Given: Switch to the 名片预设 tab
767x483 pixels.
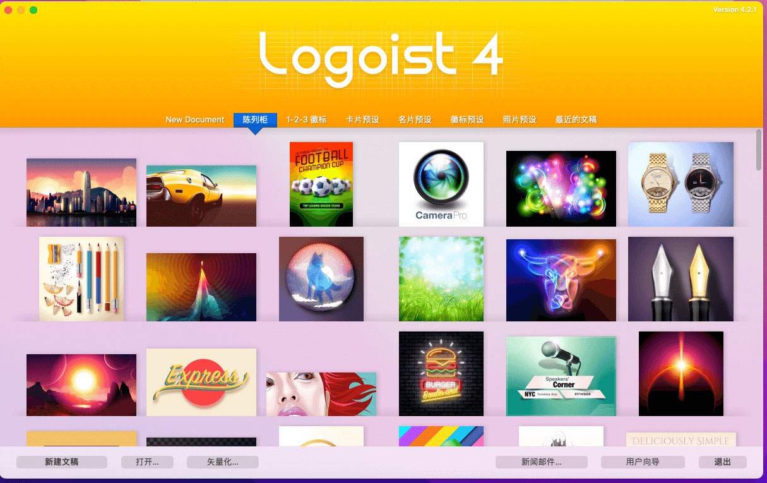Looking at the screenshot, I should click(415, 119).
